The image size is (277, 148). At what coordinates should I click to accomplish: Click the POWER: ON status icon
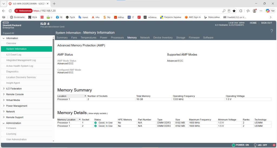point(233,145)
